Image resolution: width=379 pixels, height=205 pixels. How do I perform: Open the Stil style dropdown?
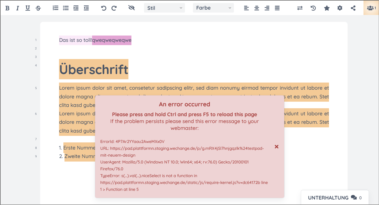[164, 8]
